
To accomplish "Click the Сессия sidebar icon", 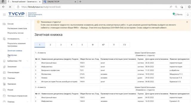I will pyautogui.click(x=4, y=24).
